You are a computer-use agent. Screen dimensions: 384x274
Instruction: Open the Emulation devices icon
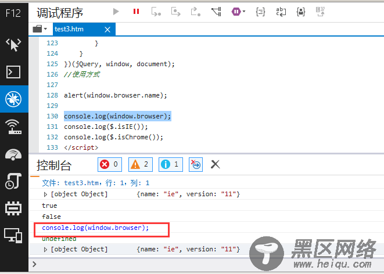click(13, 235)
